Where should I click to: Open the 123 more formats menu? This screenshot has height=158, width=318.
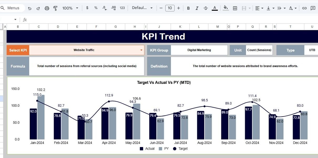(x=122, y=8)
